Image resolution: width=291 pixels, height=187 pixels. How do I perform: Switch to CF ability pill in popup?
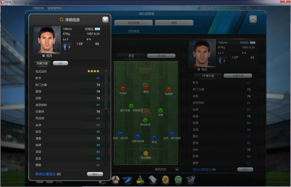(61, 63)
